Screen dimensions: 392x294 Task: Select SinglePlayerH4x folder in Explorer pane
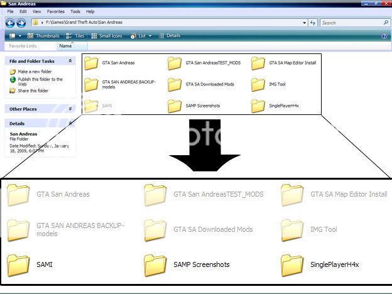(x=275, y=106)
